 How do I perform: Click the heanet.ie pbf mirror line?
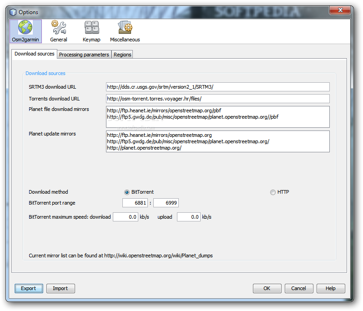tap(164, 110)
